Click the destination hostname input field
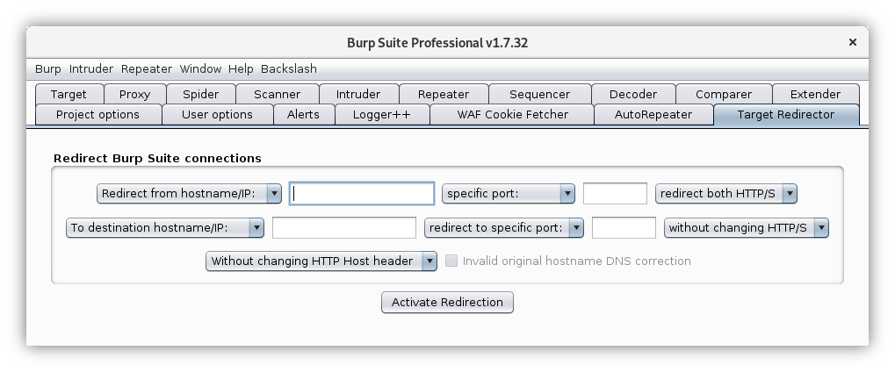Image resolution: width=895 pixels, height=372 pixels. (x=344, y=227)
